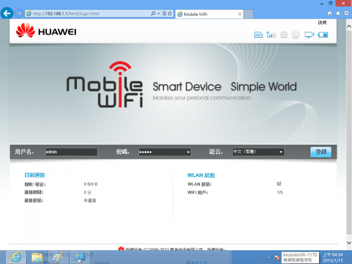
Task: Click the 密碼 password field
Action: coord(165,152)
